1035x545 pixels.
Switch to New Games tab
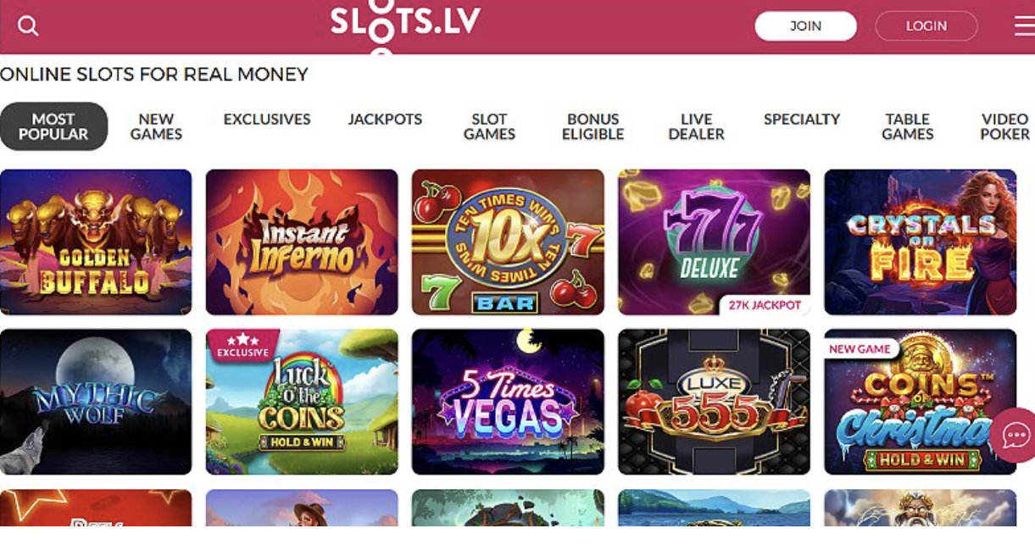pos(156,126)
